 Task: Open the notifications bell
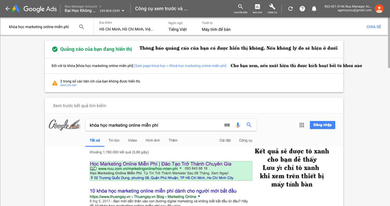coord(314,9)
